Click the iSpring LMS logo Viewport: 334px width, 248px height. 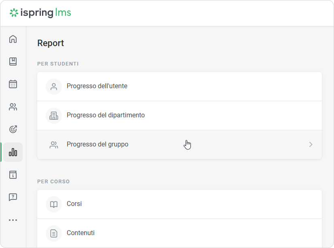point(40,13)
